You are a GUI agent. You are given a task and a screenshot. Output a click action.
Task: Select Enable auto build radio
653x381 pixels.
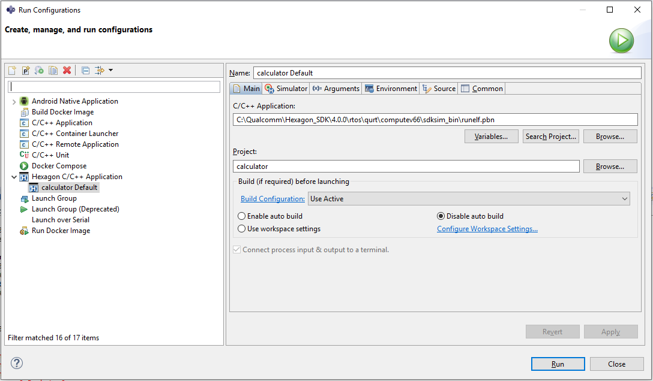tap(241, 216)
